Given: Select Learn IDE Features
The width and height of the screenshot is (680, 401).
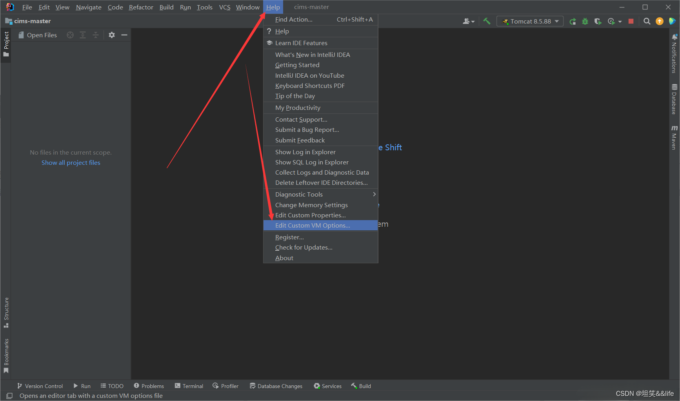Looking at the screenshot, I should (321, 43).
